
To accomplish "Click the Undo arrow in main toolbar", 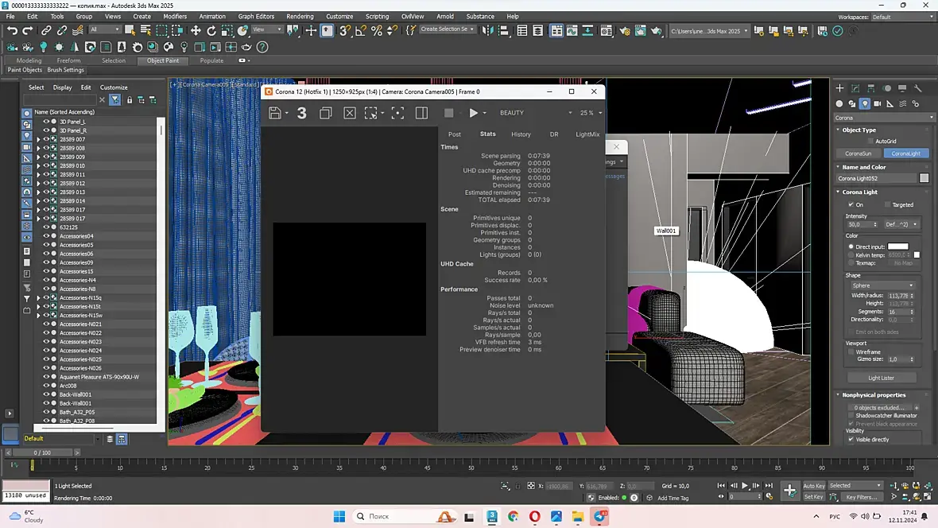I will [x=13, y=30].
